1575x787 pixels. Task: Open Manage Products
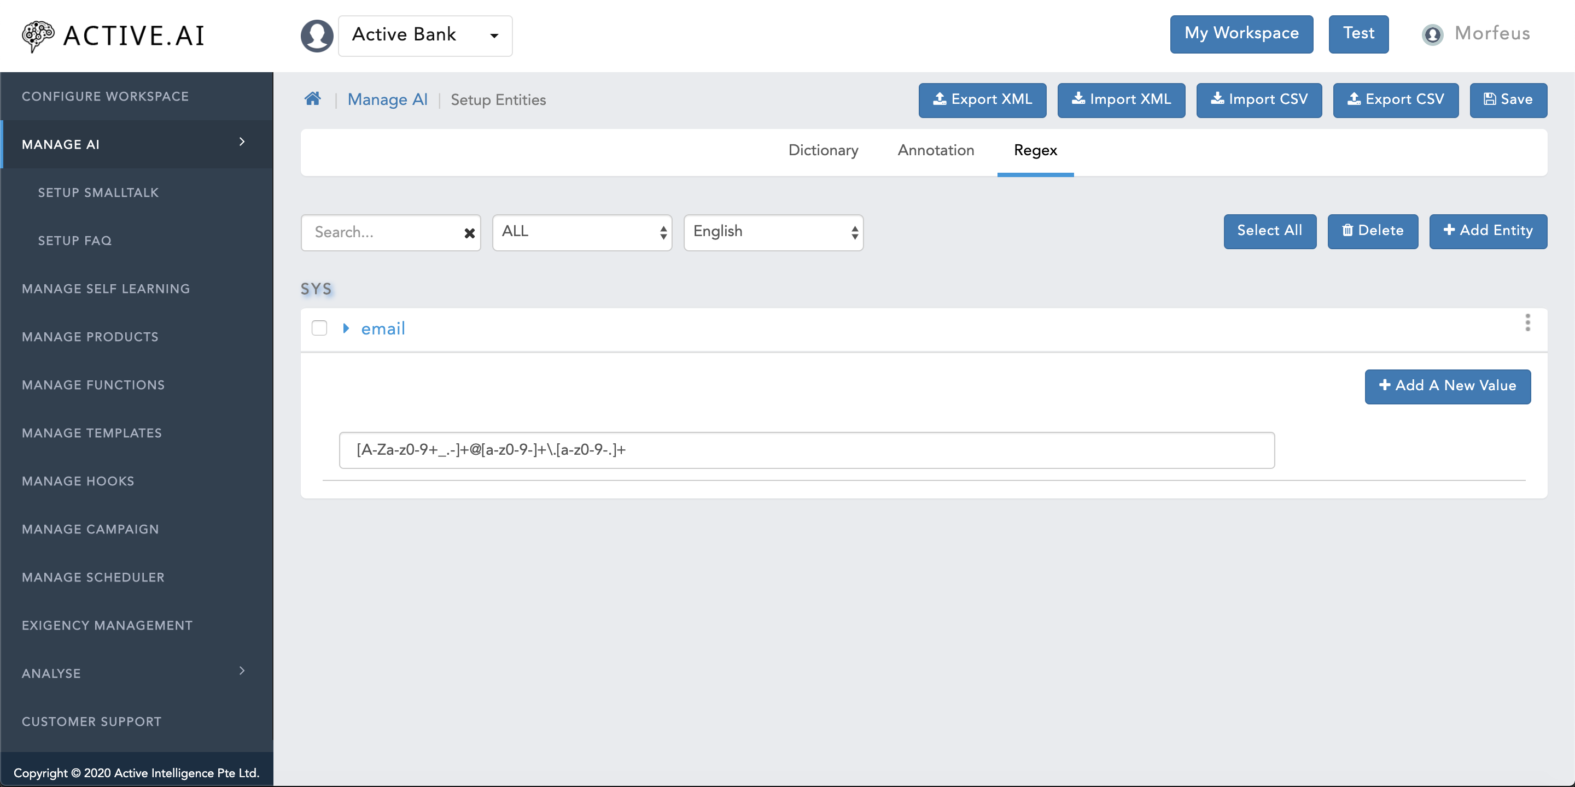(x=90, y=337)
